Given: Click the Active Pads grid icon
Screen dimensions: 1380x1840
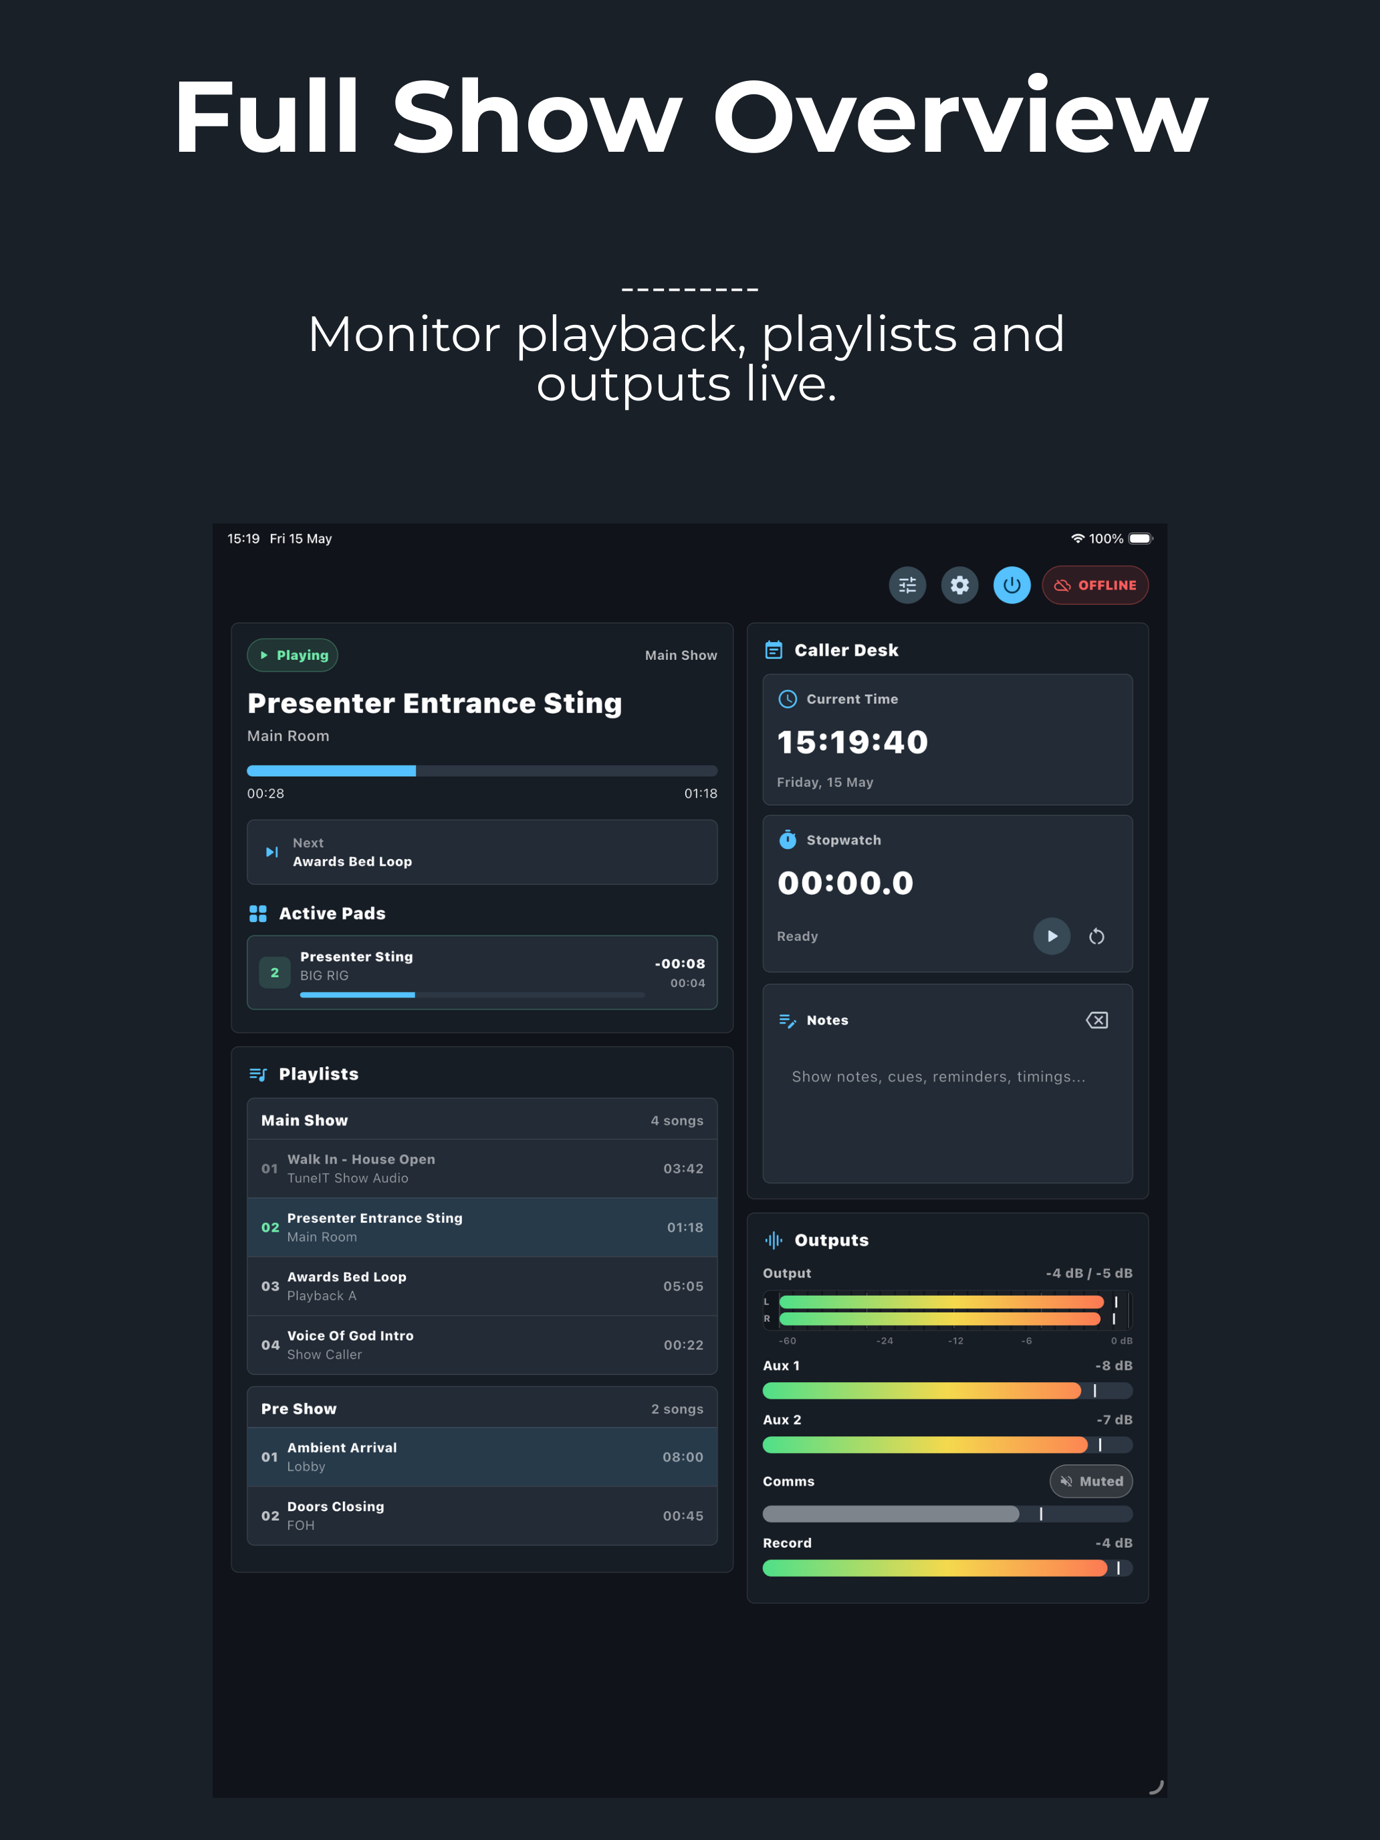Looking at the screenshot, I should pos(258,913).
